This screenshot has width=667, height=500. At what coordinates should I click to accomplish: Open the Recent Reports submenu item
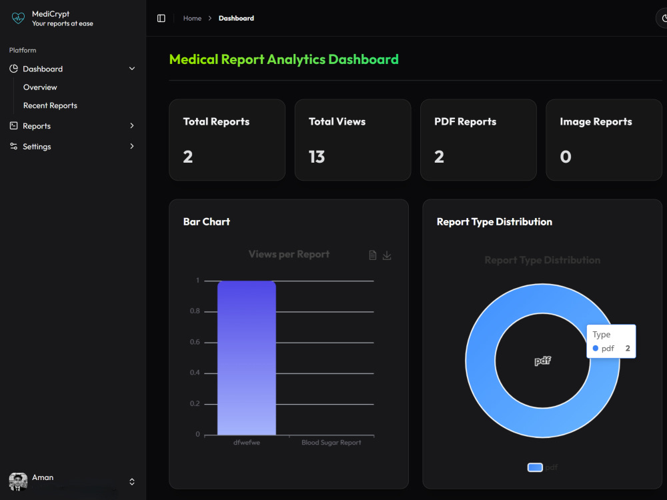coord(50,105)
